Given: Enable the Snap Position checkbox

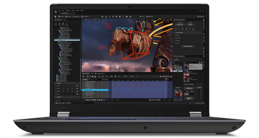Looking at the screenshot, I should pos(182,38).
